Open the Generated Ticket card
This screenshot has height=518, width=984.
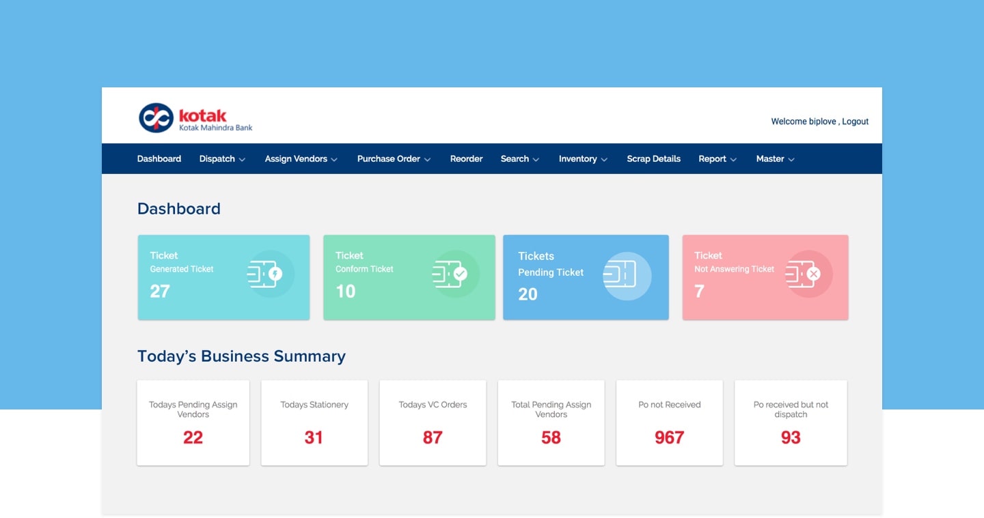pos(223,277)
